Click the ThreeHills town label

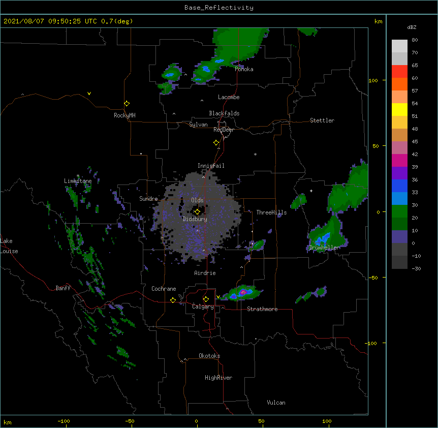tap(271, 212)
